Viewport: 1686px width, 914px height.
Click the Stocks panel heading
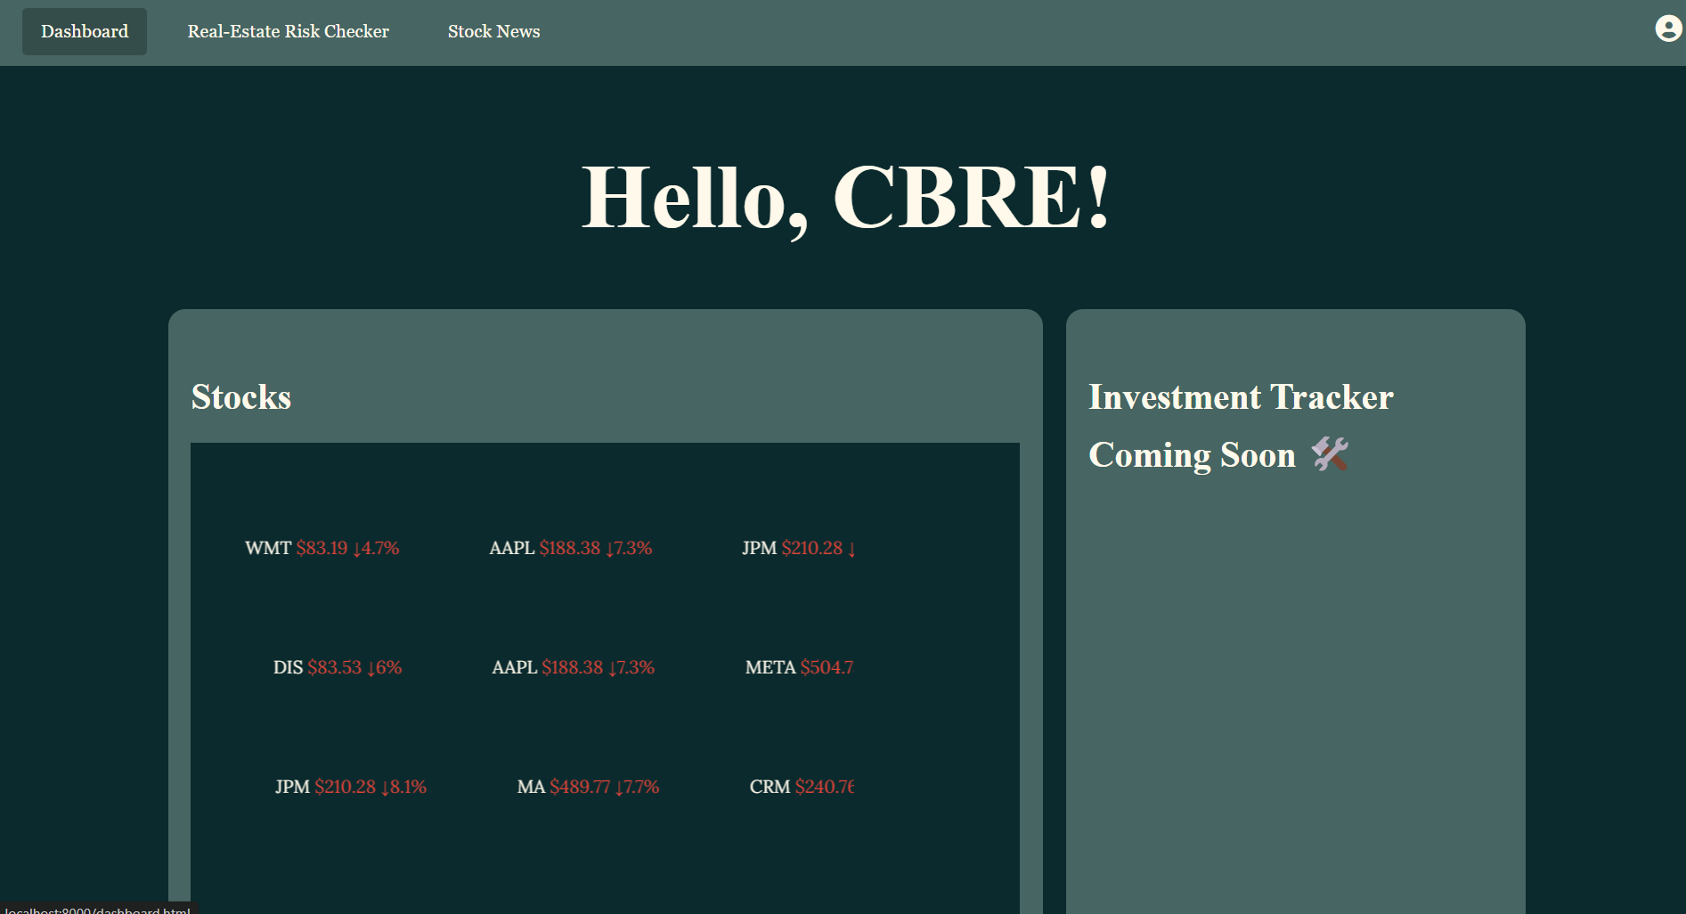[x=241, y=397]
